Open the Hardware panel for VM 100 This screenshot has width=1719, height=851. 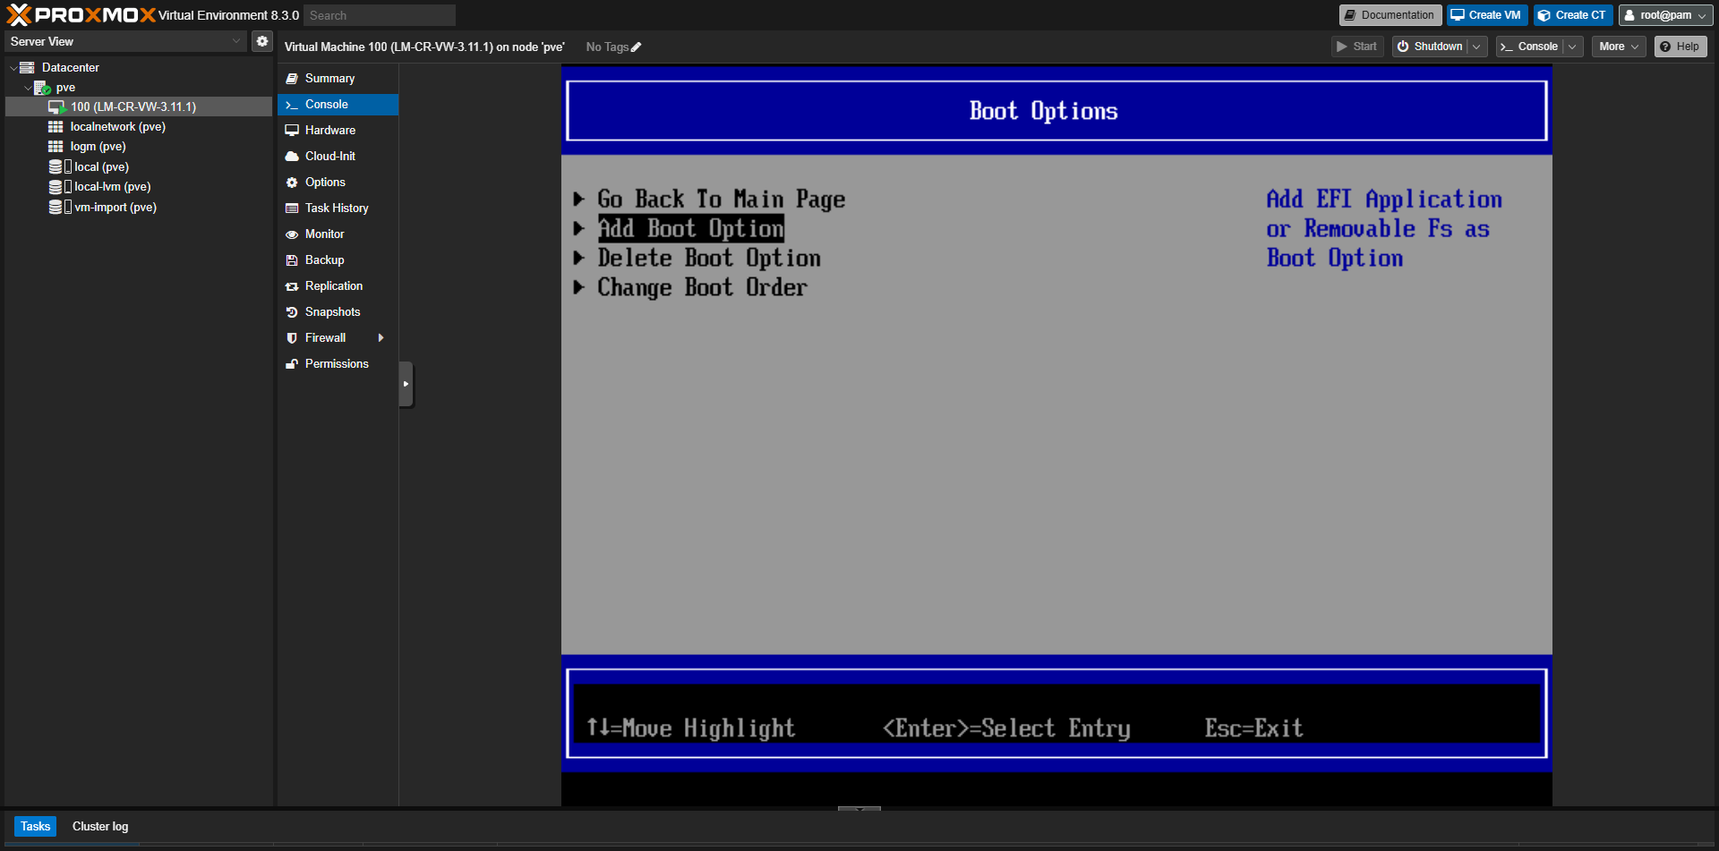point(329,130)
